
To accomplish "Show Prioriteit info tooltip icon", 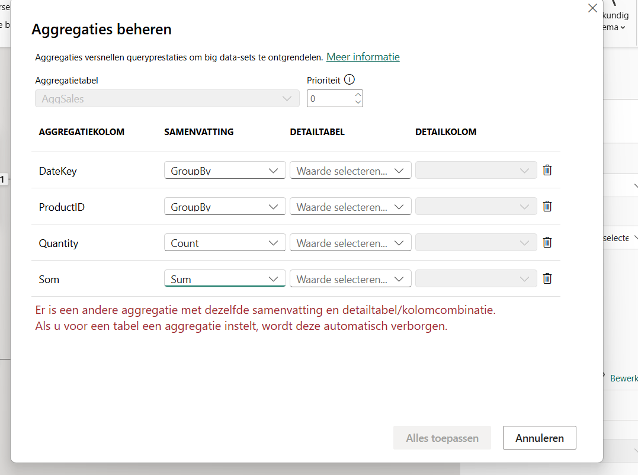I will tap(349, 79).
